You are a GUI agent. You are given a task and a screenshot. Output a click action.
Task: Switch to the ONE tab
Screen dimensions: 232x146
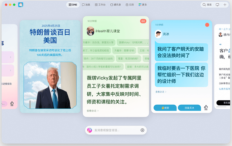coord(73,5)
